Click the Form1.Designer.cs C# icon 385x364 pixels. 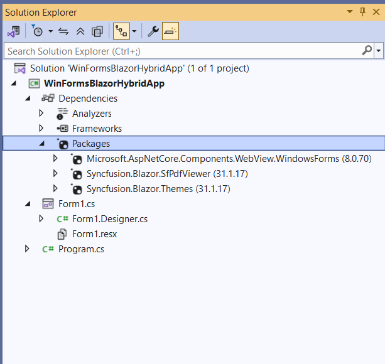(62, 219)
